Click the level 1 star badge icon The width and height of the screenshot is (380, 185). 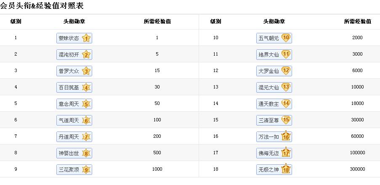[86, 38]
